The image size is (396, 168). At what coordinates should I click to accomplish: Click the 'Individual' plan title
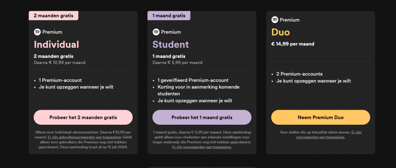[x=56, y=44]
